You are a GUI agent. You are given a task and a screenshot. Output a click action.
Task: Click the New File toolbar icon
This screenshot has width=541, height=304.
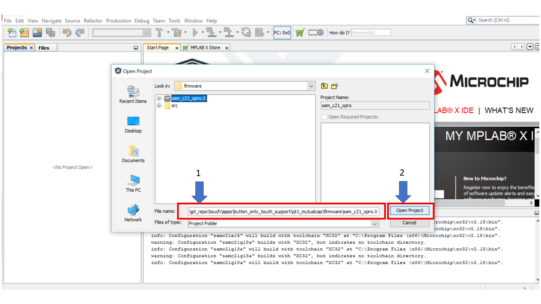(x=12, y=33)
